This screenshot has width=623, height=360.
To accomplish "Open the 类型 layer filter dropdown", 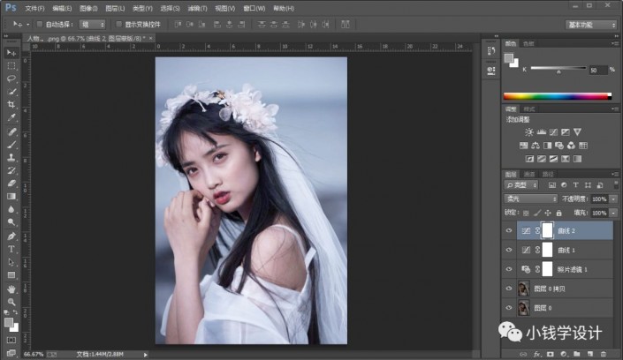I will [521, 185].
